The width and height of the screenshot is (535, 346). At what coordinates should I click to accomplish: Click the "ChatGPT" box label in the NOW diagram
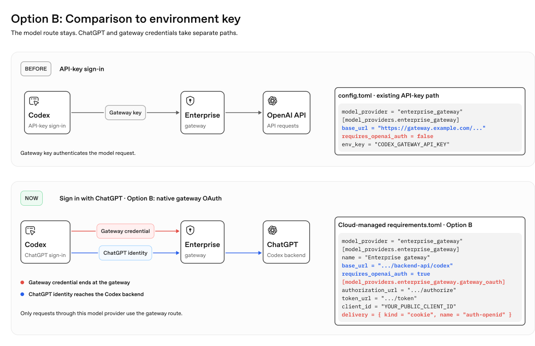(x=282, y=245)
